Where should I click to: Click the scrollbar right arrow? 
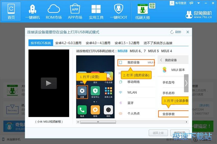(187, 122)
